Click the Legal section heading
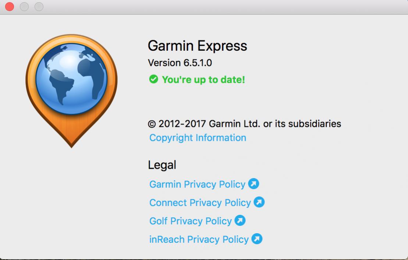408x260 pixels. [x=162, y=165]
